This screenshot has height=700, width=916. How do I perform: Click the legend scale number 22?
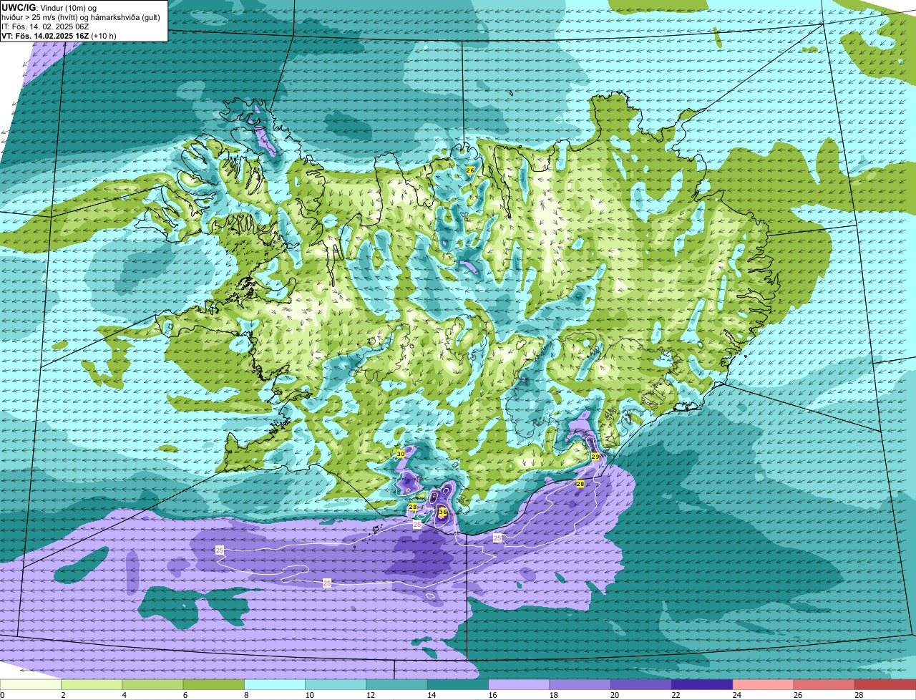pyautogui.click(x=675, y=695)
